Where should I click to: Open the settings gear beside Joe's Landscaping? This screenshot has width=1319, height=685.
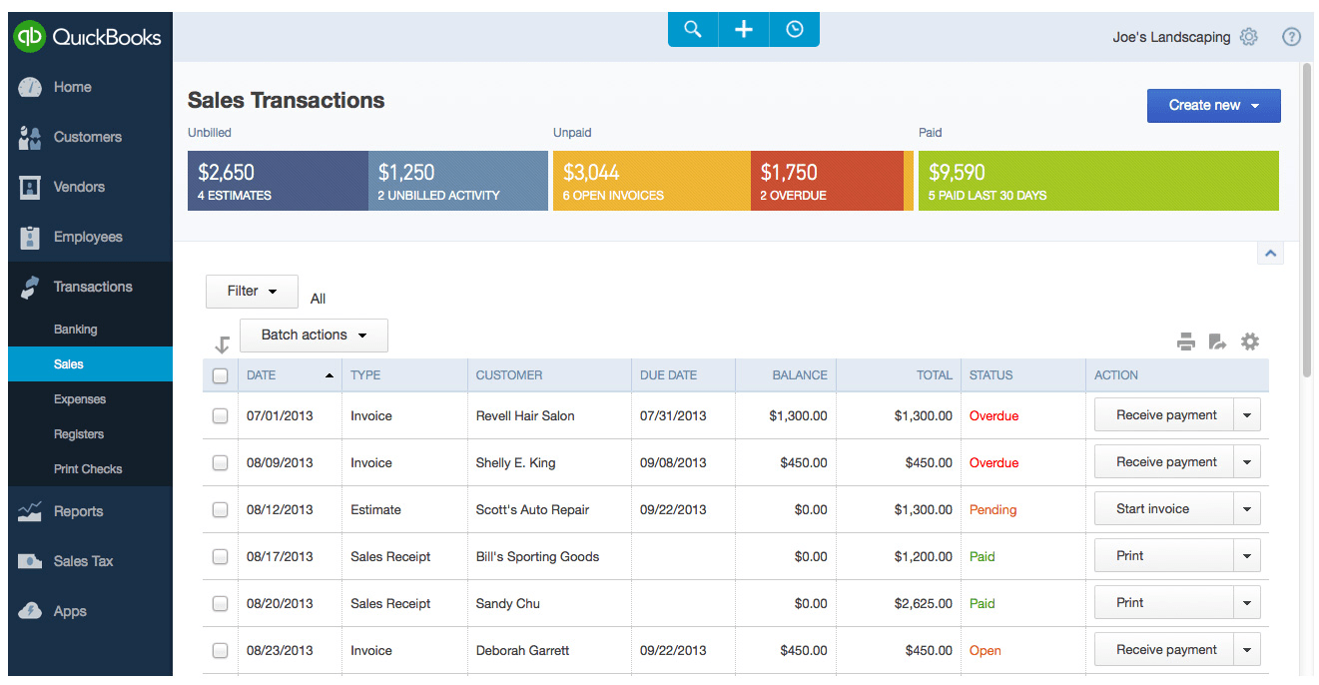(x=1248, y=37)
